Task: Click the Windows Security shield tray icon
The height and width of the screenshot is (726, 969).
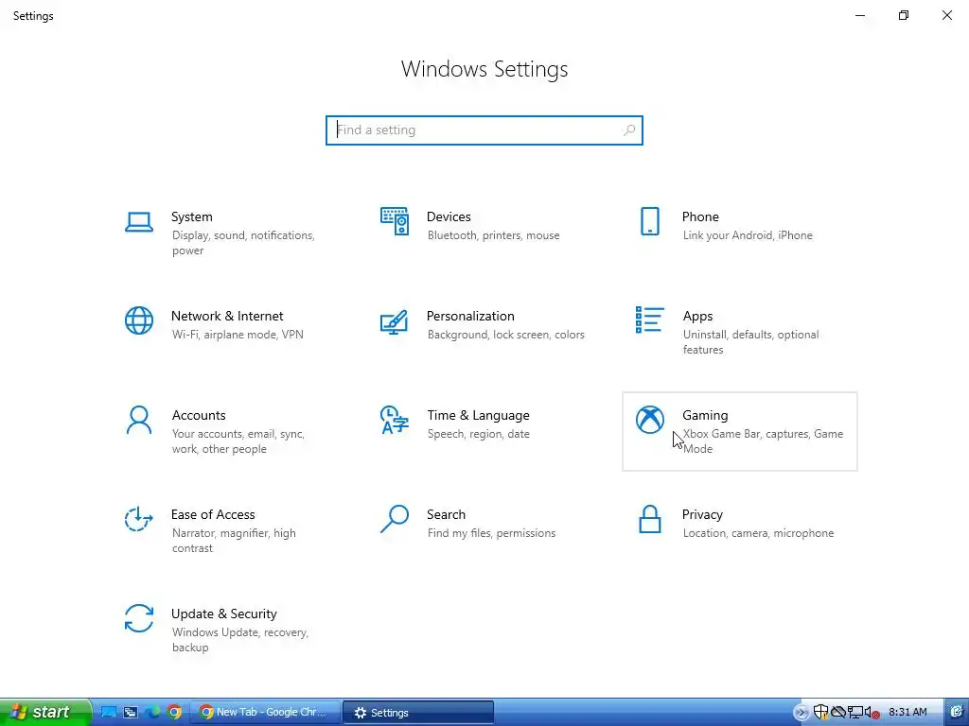Action: point(820,713)
